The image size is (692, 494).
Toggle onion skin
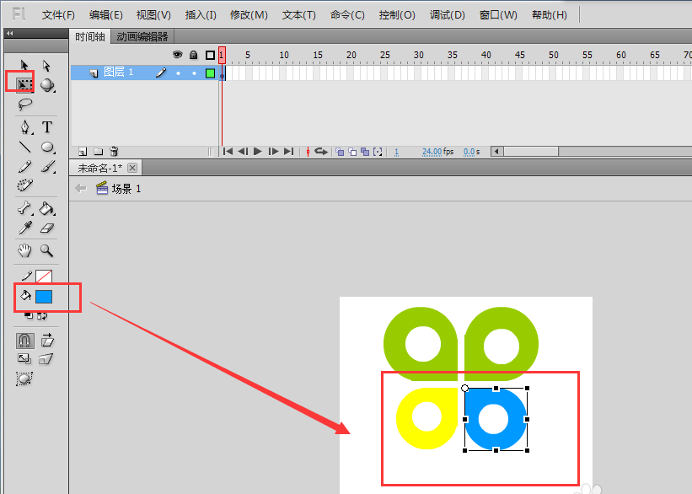340,152
